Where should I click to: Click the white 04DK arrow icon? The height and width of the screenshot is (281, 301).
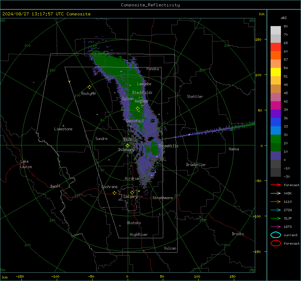click(276, 193)
